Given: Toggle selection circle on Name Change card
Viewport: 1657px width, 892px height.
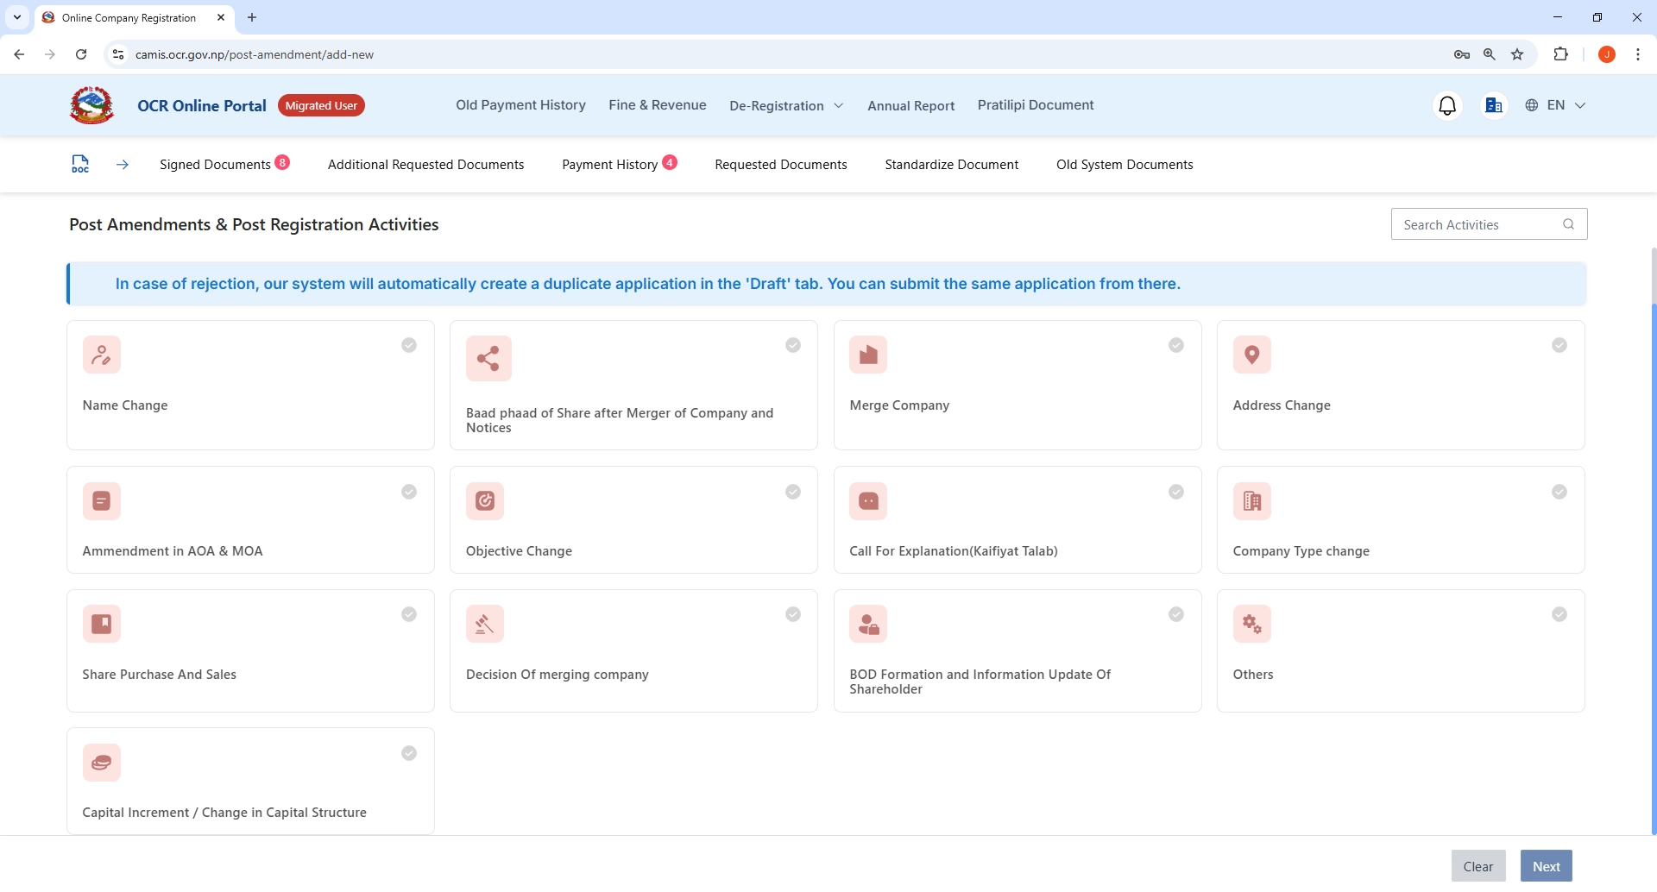Looking at the screenshot, I should (409, 345).
